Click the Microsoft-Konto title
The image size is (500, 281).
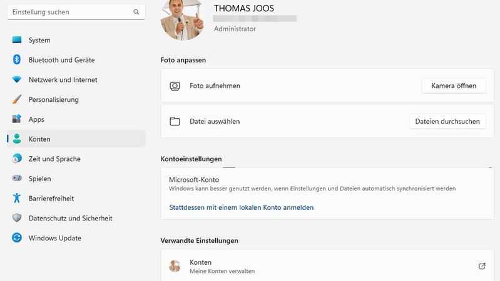(194, 179)
